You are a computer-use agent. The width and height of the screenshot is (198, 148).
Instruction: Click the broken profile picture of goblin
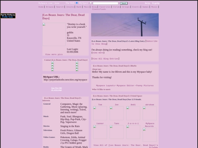point(54,34)
